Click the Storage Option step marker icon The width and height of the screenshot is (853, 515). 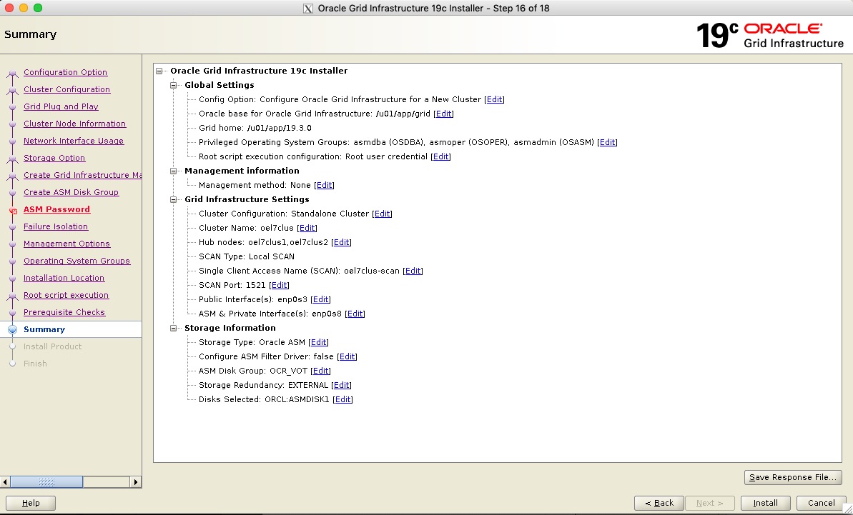coord(12,159)
